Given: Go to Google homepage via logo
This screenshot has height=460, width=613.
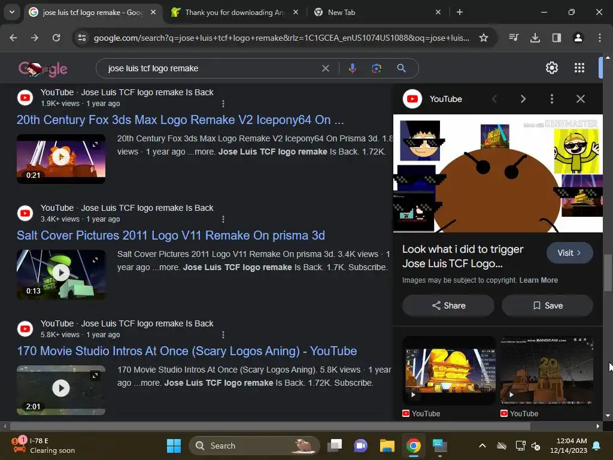Looking at the screenshot, I should point(43,68).
